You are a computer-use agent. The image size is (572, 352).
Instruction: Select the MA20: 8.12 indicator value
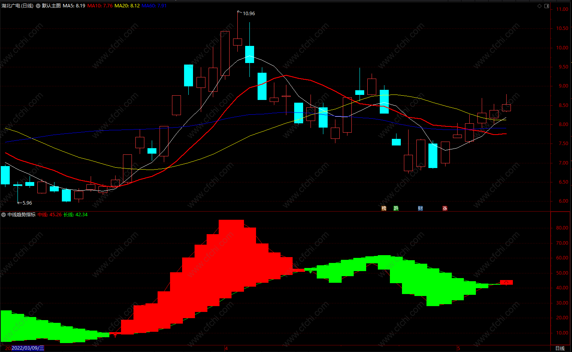[127, 6]
